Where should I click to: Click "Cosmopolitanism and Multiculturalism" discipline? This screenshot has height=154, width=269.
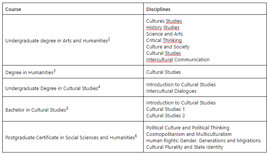(189, 134)
